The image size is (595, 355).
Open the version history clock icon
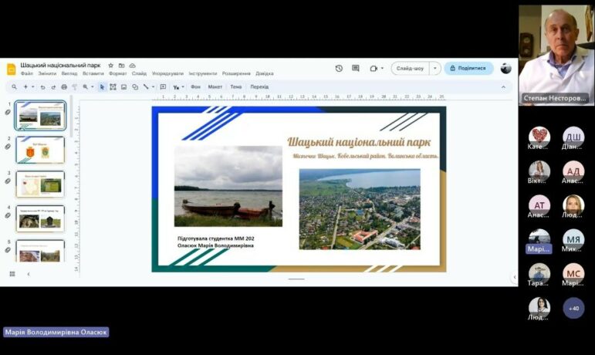[x=339, y=68]
